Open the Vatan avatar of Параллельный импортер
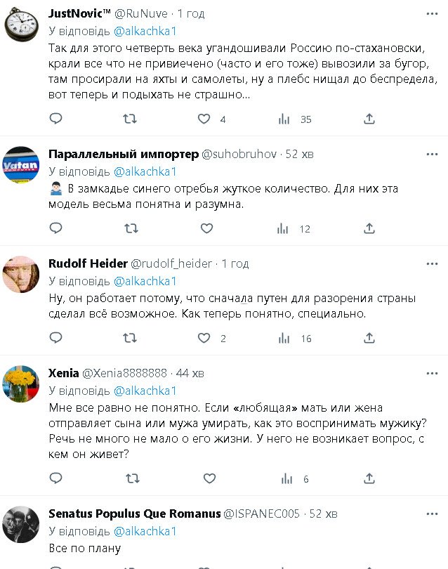The height and width of the screenshot is (569, 448). pyautogui.click(x=22, y=165)
